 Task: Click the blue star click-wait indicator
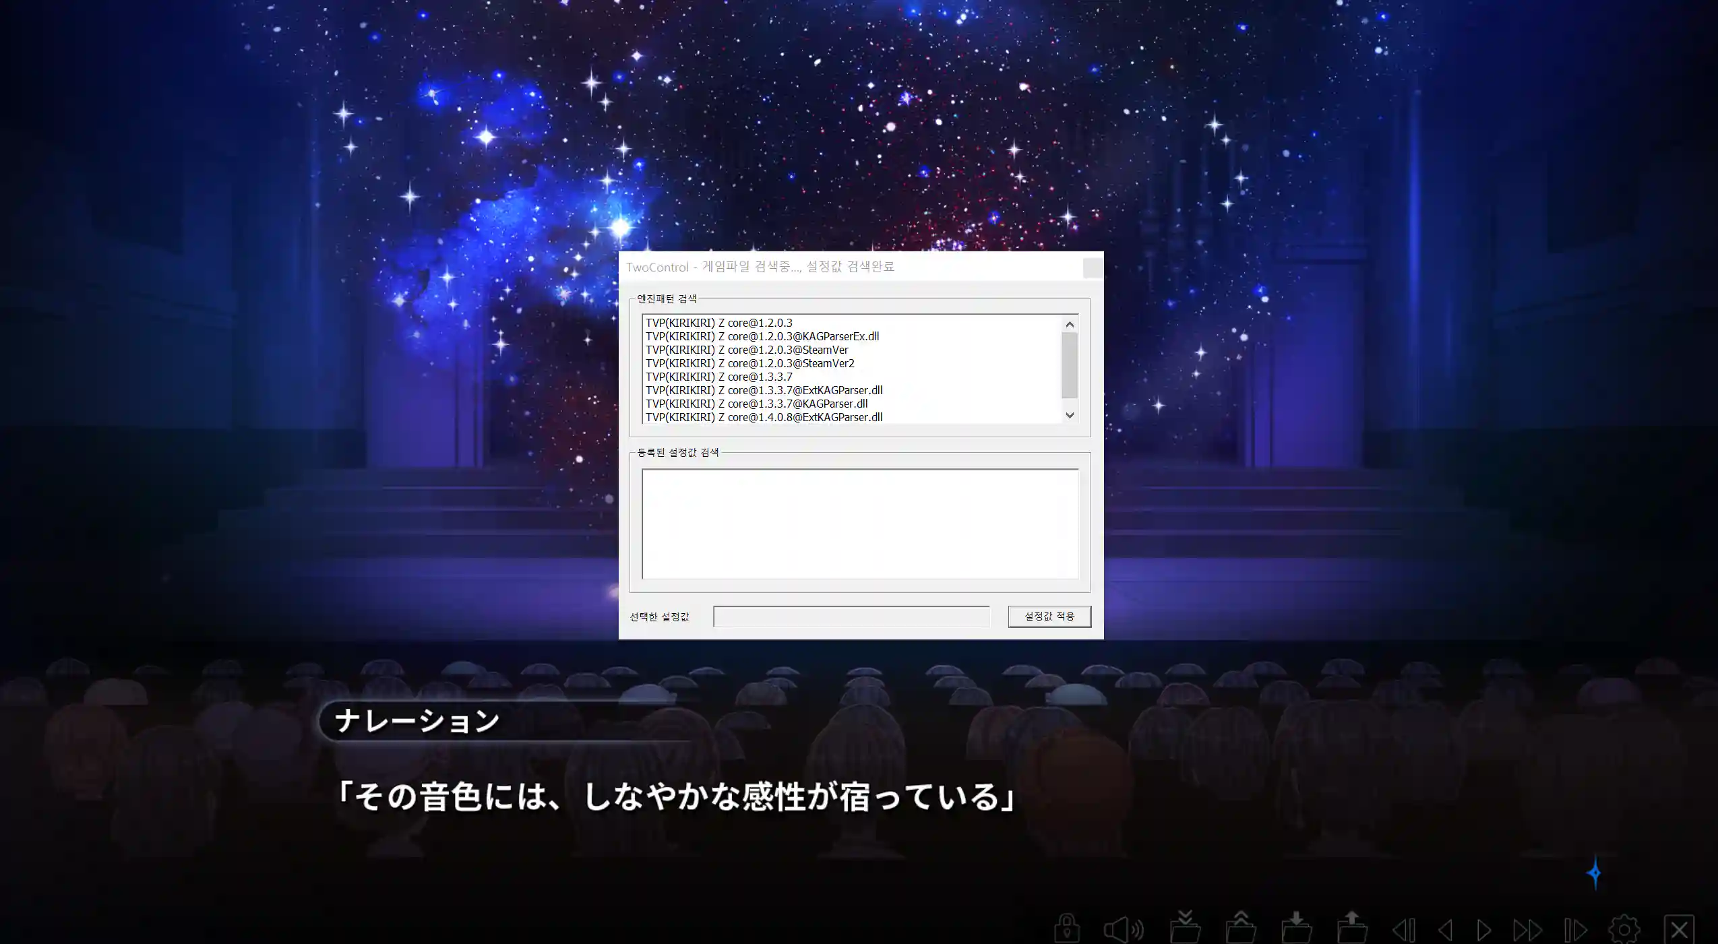tap(1595, 873)
